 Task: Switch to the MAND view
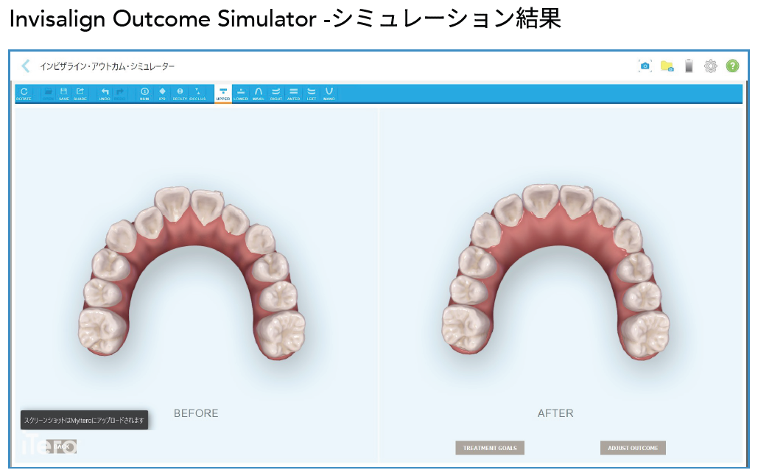coord(329,94)
